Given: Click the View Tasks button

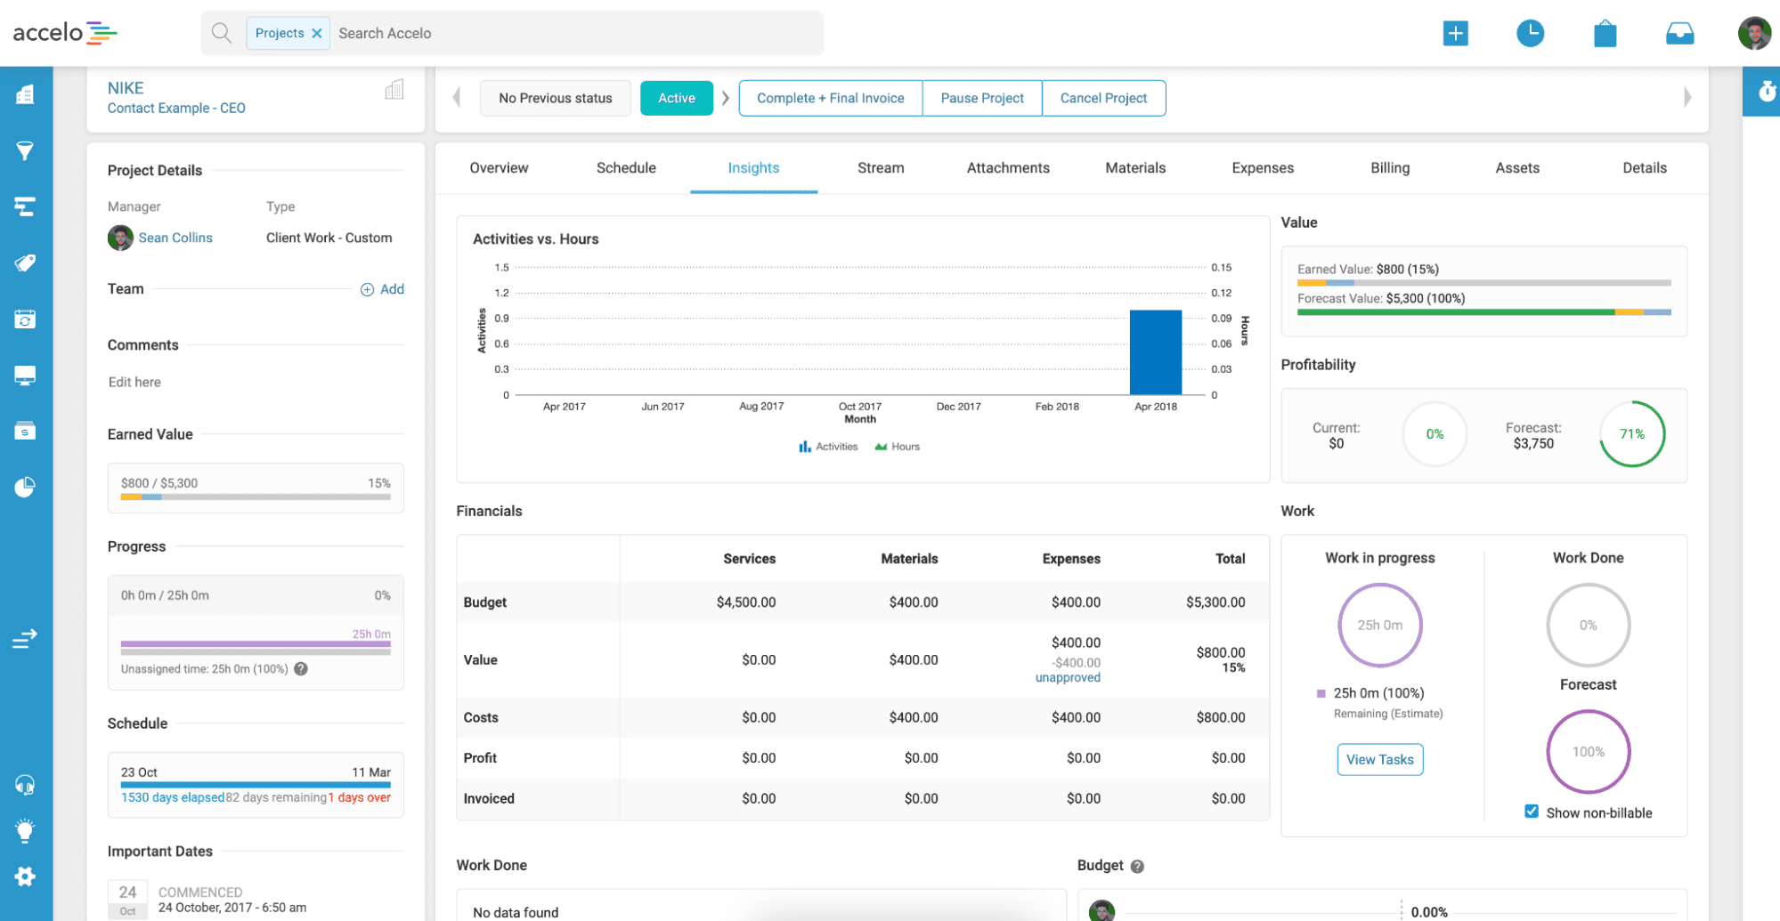Looking at the screenshot, I should point(1379,759).
